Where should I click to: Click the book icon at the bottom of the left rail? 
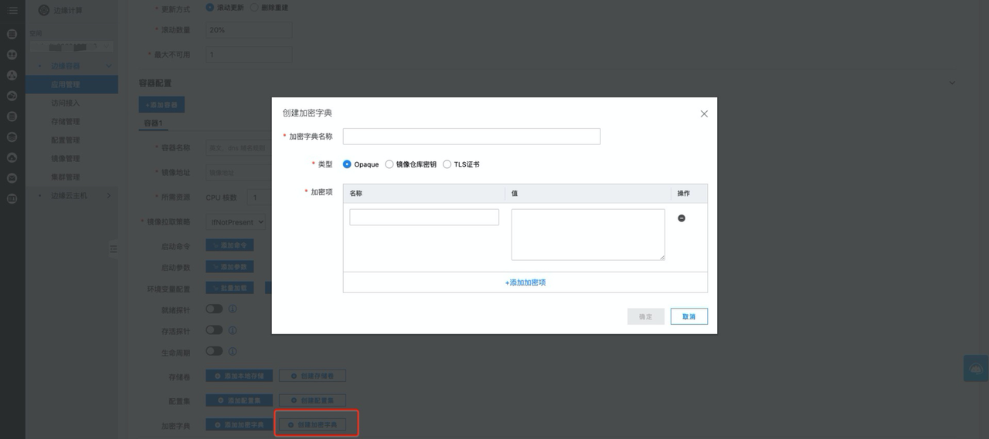[12, 198]
